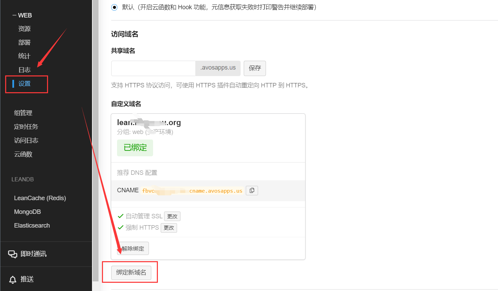Open LeanCache (Redis)
Image resolution: width=498 pixels, height=291 pixels.
coord(40,198)
